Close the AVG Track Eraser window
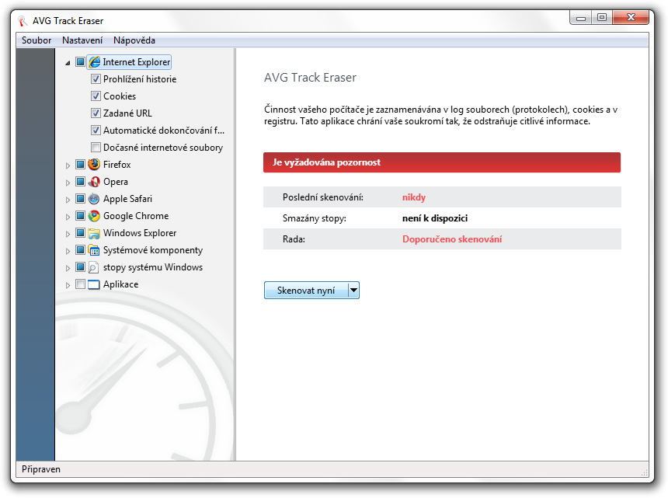The width and height of the screenshot is (668, 498). click(631, 18)
